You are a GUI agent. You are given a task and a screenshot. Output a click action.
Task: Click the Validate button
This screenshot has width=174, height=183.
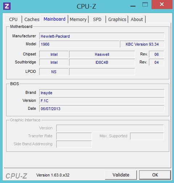pos(121,175)
